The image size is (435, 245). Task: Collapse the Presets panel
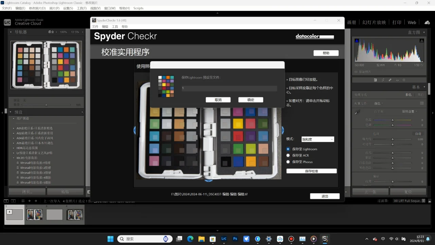pos(11,112)
